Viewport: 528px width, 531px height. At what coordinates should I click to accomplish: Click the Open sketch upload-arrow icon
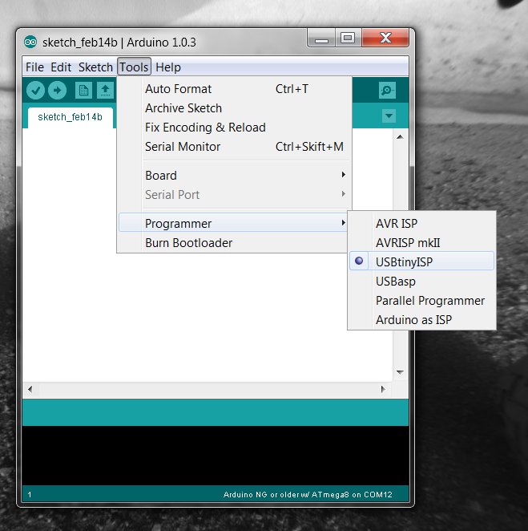click(105, 90)
